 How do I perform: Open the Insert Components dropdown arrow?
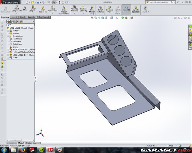tap(16, 14)
